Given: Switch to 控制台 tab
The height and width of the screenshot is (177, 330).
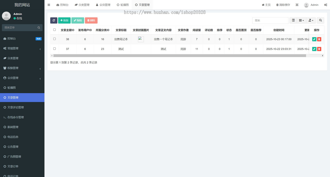Looking at the screenshot, I should tap(62, 5).
